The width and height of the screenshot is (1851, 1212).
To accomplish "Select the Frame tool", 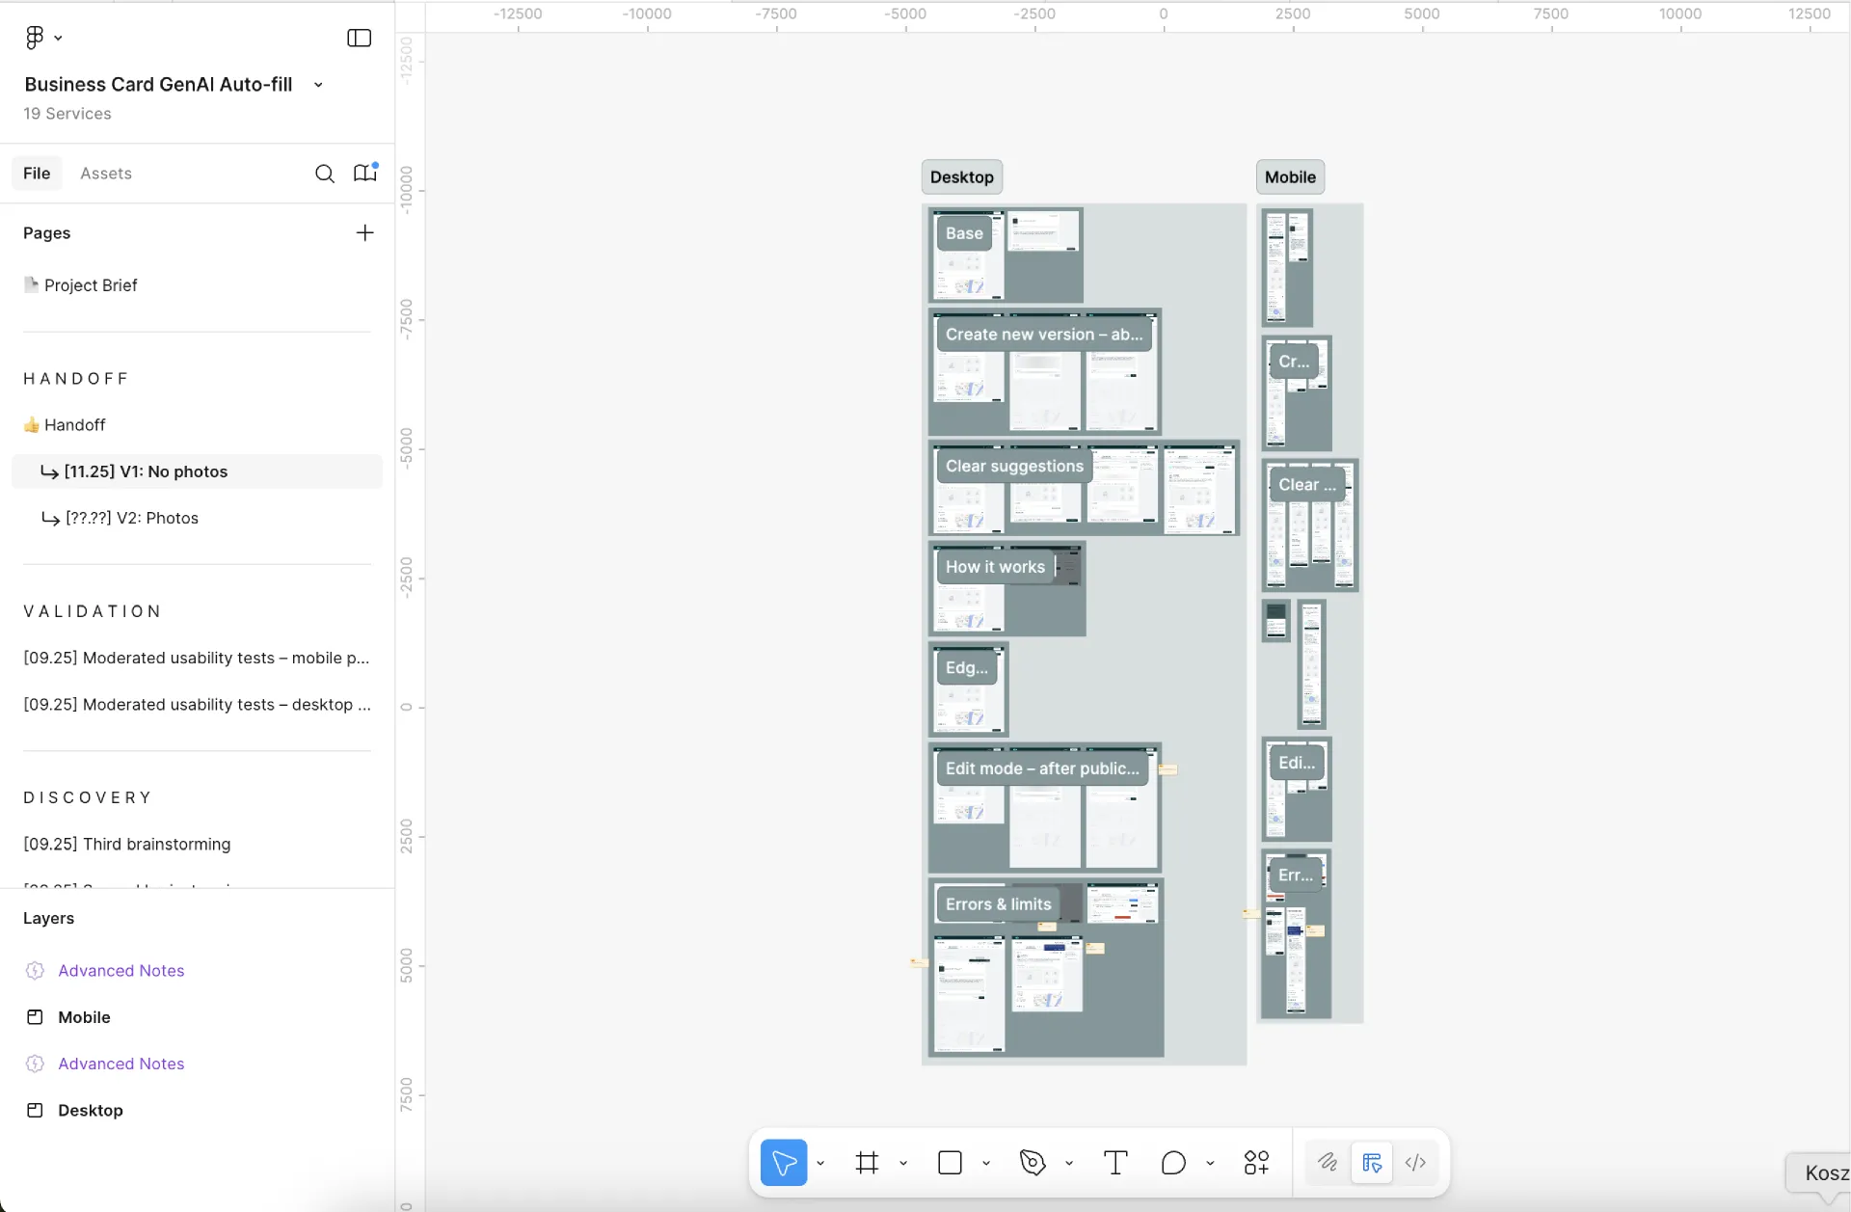I will 867,1163.
